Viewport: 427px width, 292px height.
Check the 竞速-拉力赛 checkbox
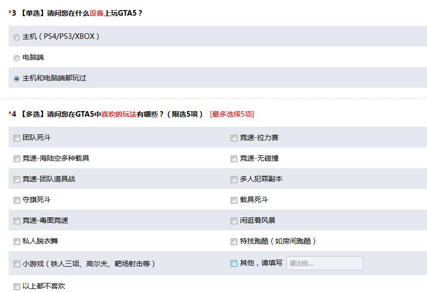tap(233, 137)
